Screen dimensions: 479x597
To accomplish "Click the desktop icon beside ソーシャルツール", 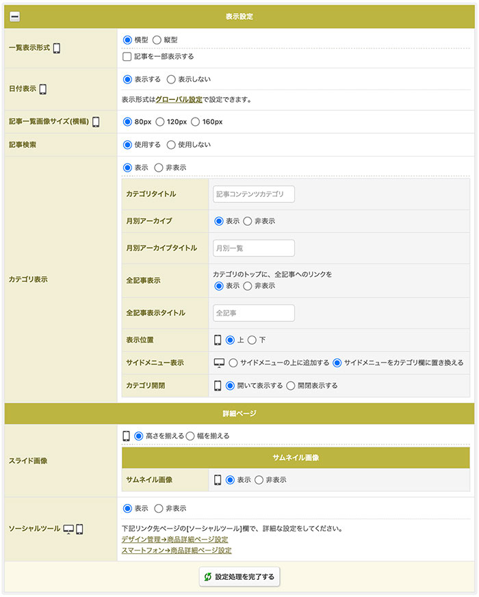I will tap(68, 529).
